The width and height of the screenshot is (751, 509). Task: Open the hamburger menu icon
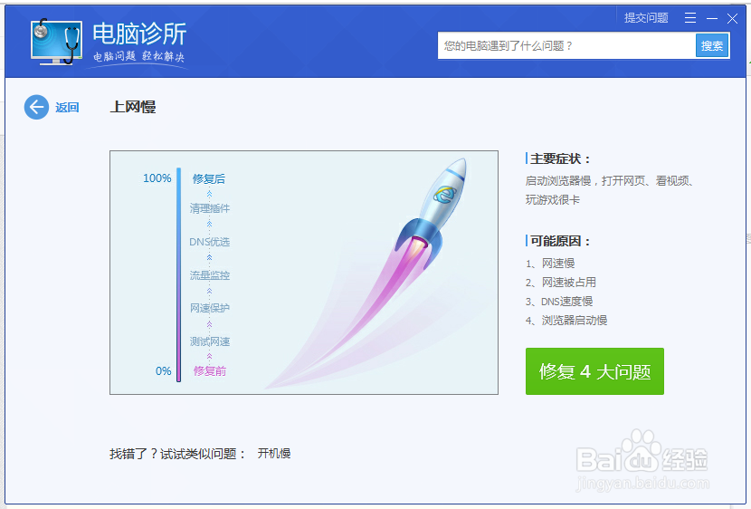690,18
